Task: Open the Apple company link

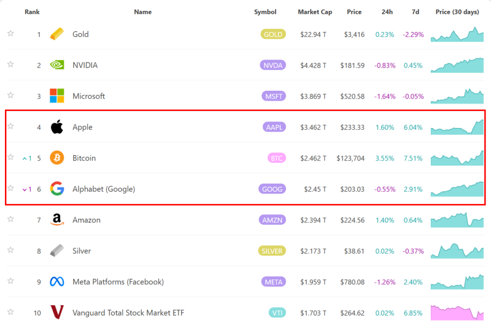Action: point(82,127)
